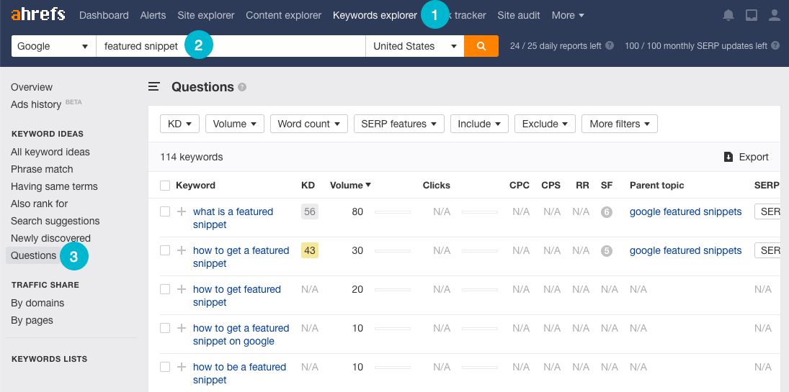Click the Export download icon
789x392 pixels.
click(728, 157)
